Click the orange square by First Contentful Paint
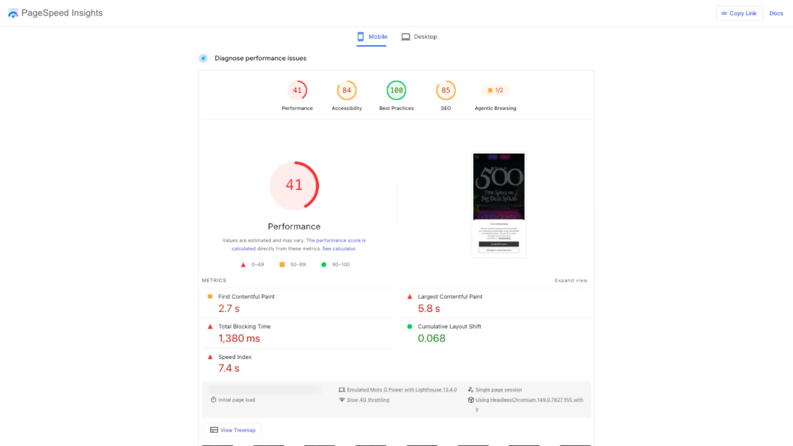The image size is (793, 446). coord(210,297)
